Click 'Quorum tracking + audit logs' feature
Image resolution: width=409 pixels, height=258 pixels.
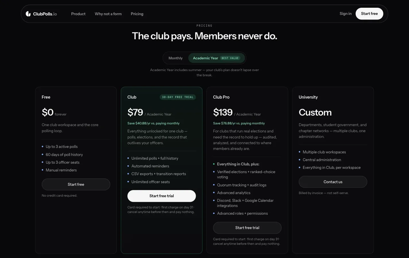click(242, 185)
